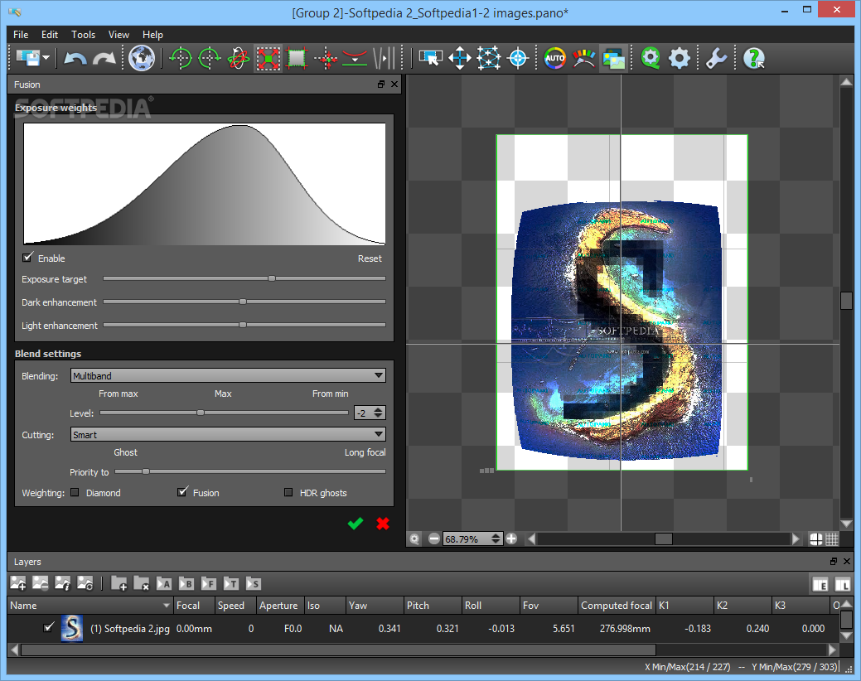Select the move images tool icon
This screenshot has width=861, height=681.
[x=460, y=58]
